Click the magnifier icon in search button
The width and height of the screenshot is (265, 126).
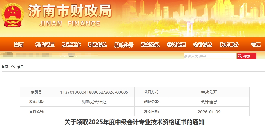click(240, 56)
